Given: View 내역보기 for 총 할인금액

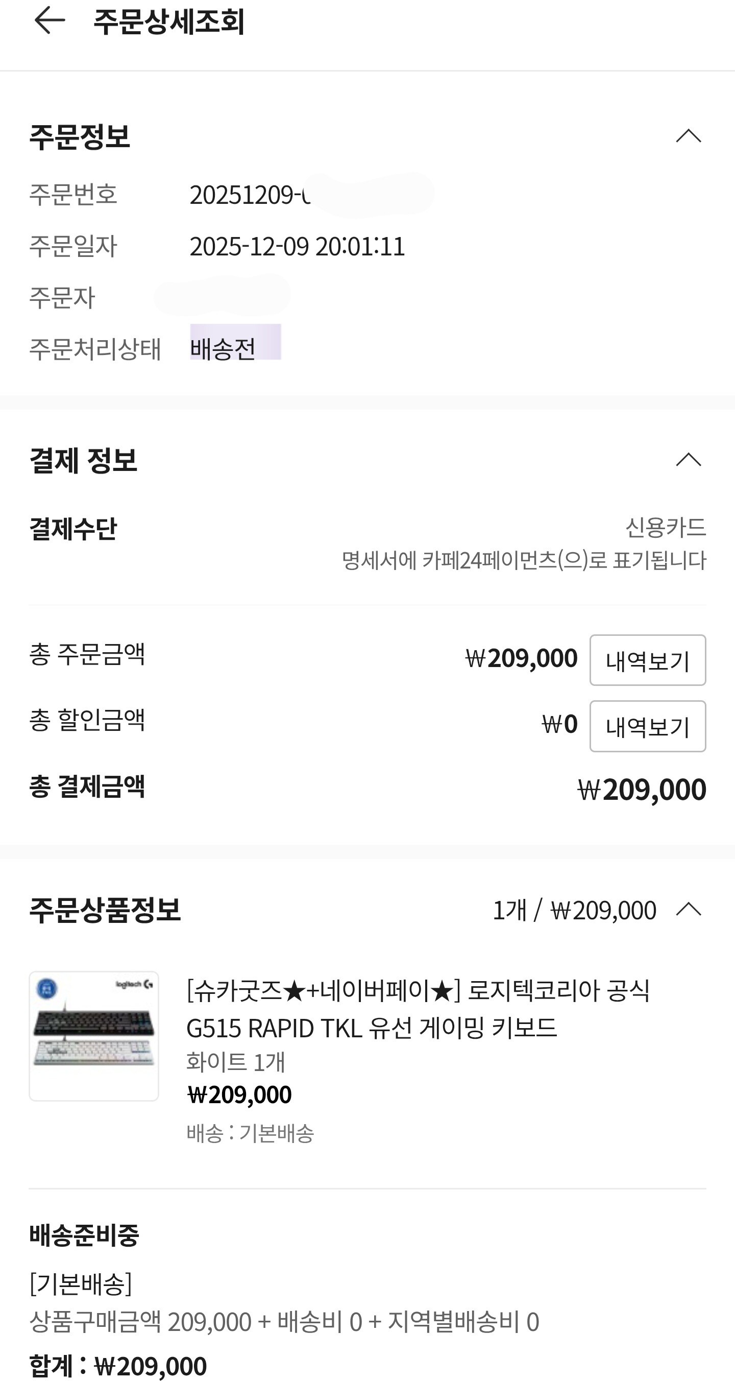Looking at the screenshot, I should click(647, 726).
